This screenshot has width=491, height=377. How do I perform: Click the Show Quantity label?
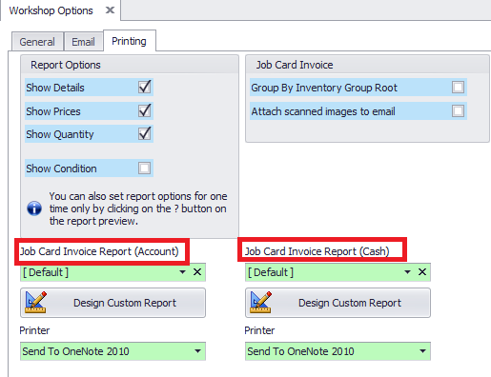(60, 134)
